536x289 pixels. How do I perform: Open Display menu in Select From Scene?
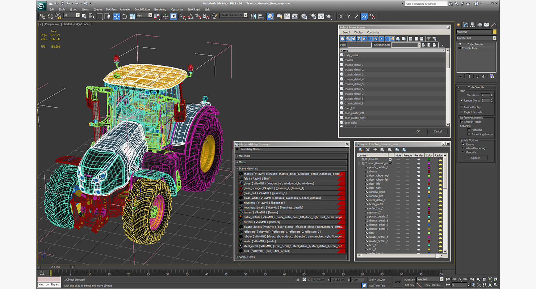click(358, 33)
